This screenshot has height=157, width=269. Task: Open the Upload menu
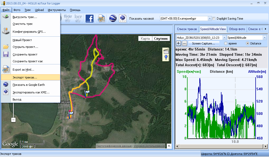click(39, 10)
